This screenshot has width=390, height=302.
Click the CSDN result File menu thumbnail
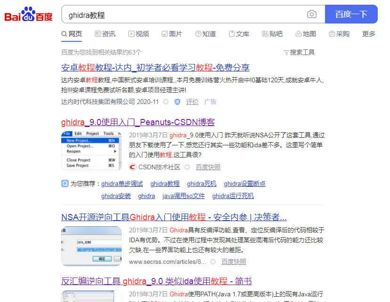click(91, 151)
